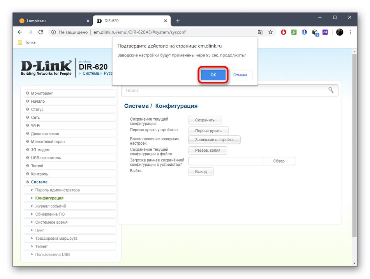
Task: Click the Выход logout button
Action: tap(201, 172)
